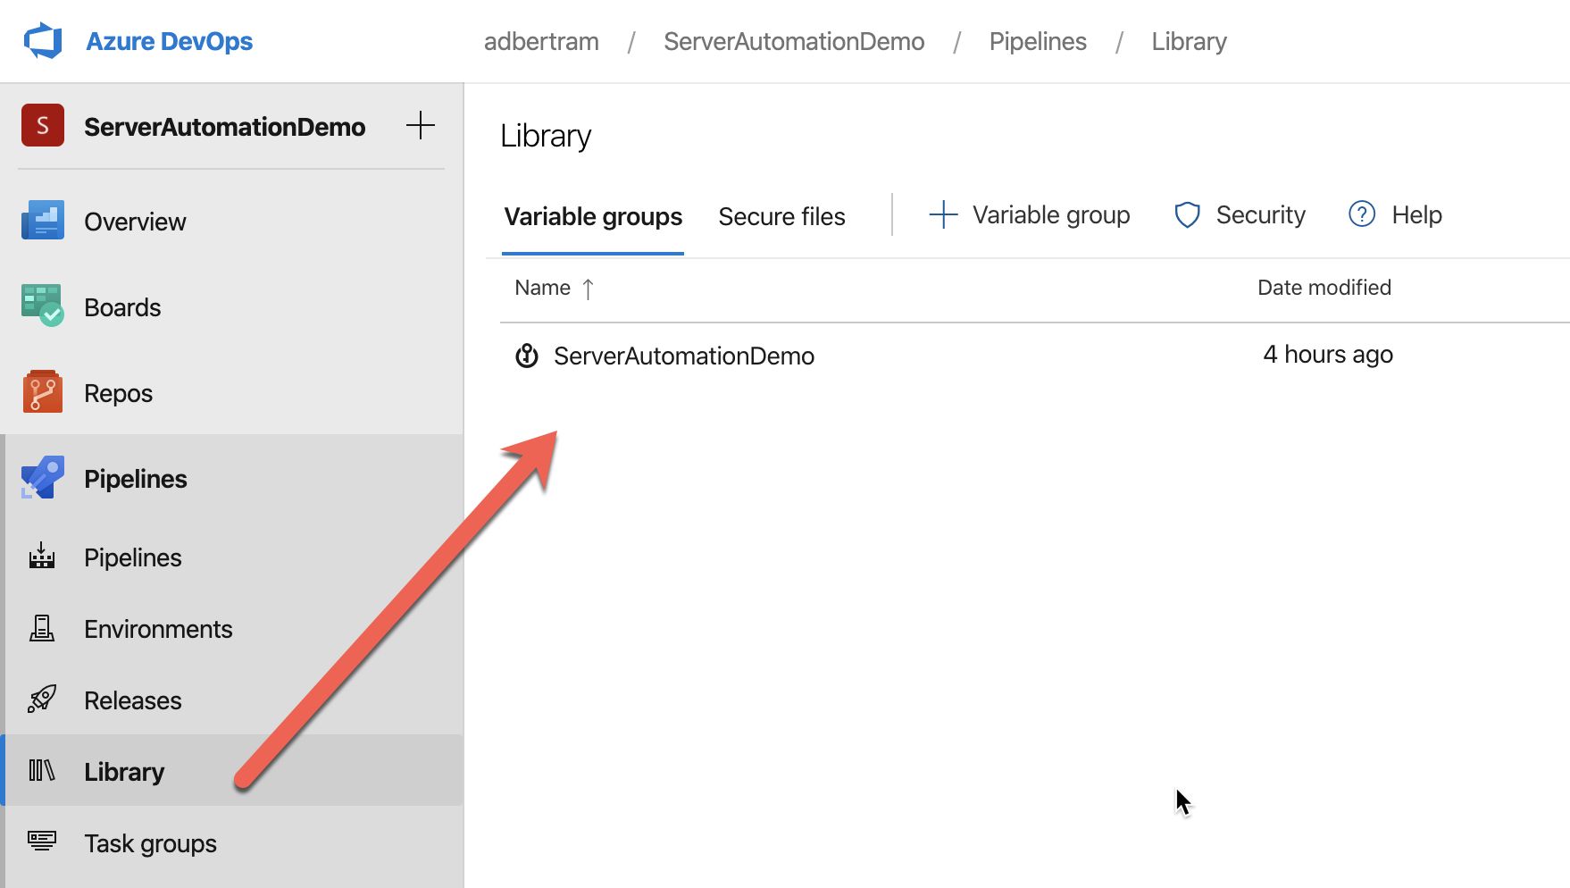The height and width of the screenshot is (888, 1570).
Task: Click the plus icon beside project name
Action: (x=420, y=126)
